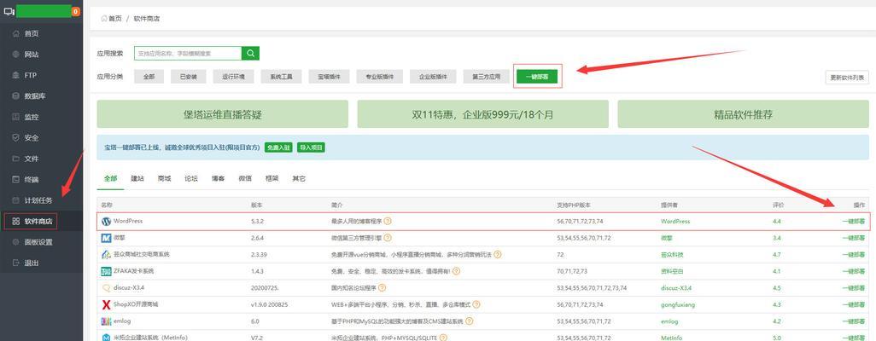Open help icon beside 微信第三方管理引擎
This screenshot has height=341, width=876.
tap(386, 238)
